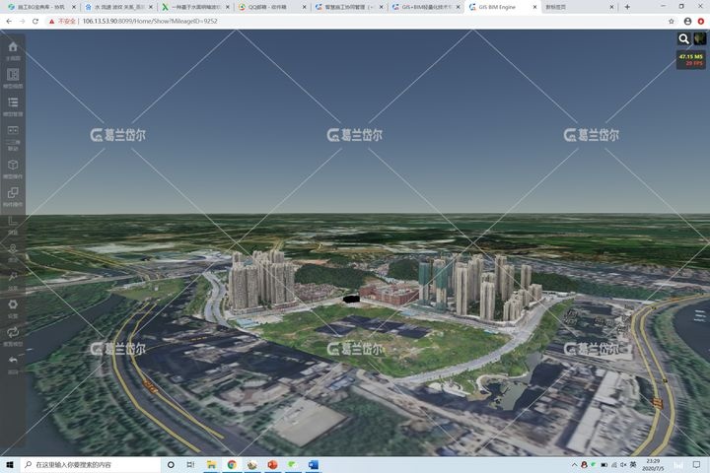The width and height of the screenshot is (710, 473).
Task: Open the magnifier search icon top right
Action: 683,39
